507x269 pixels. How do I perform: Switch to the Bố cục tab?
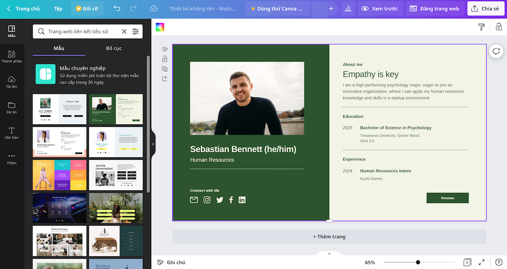[x=114, y=48]
